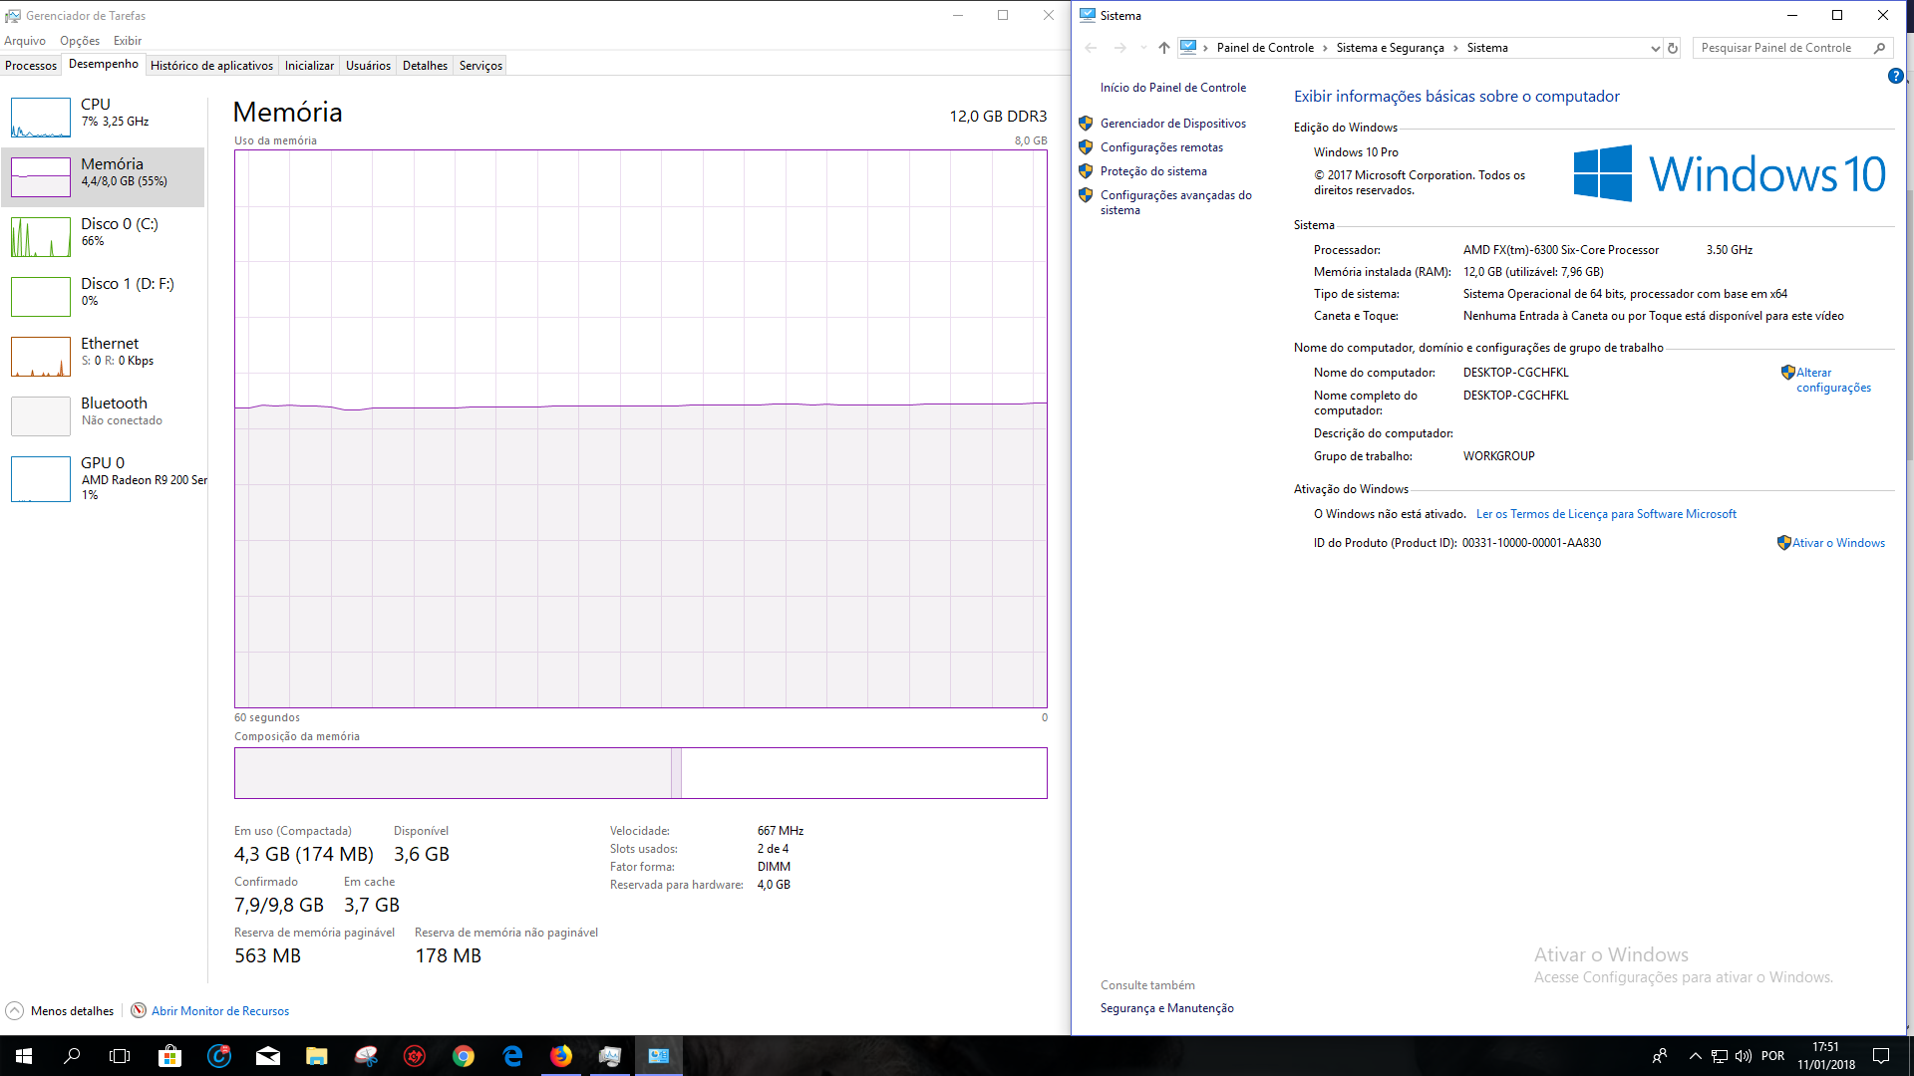Click the search magnifier icon in Control Panel
This screenshot has width=1914, height=1076.
tap(1879, 48)
